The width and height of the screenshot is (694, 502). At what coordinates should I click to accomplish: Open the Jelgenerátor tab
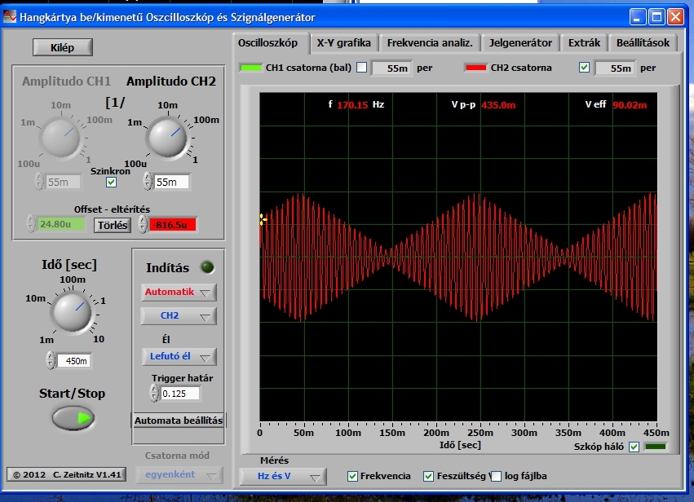[520, 43]
